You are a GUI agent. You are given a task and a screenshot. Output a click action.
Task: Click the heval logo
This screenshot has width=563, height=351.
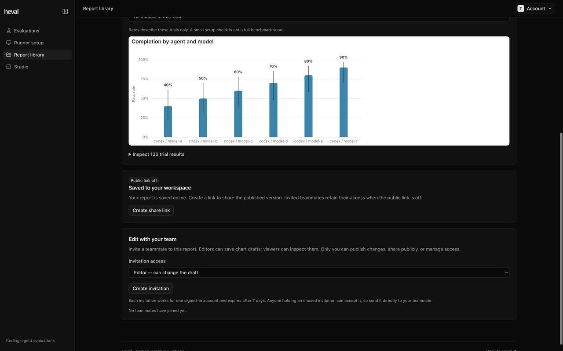tap(11, 11)
